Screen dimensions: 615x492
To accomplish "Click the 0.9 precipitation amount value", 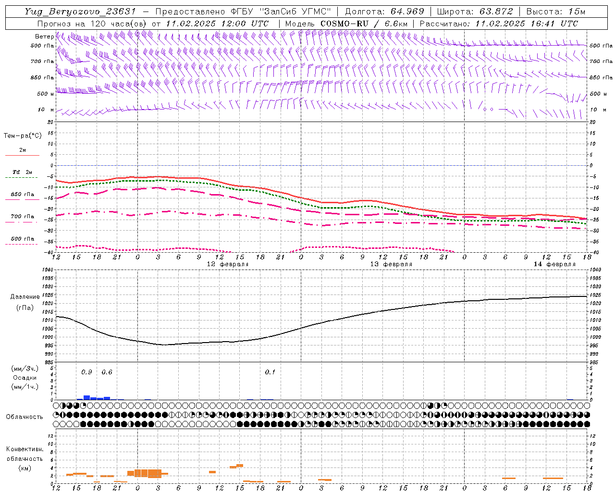I will 86,372.
